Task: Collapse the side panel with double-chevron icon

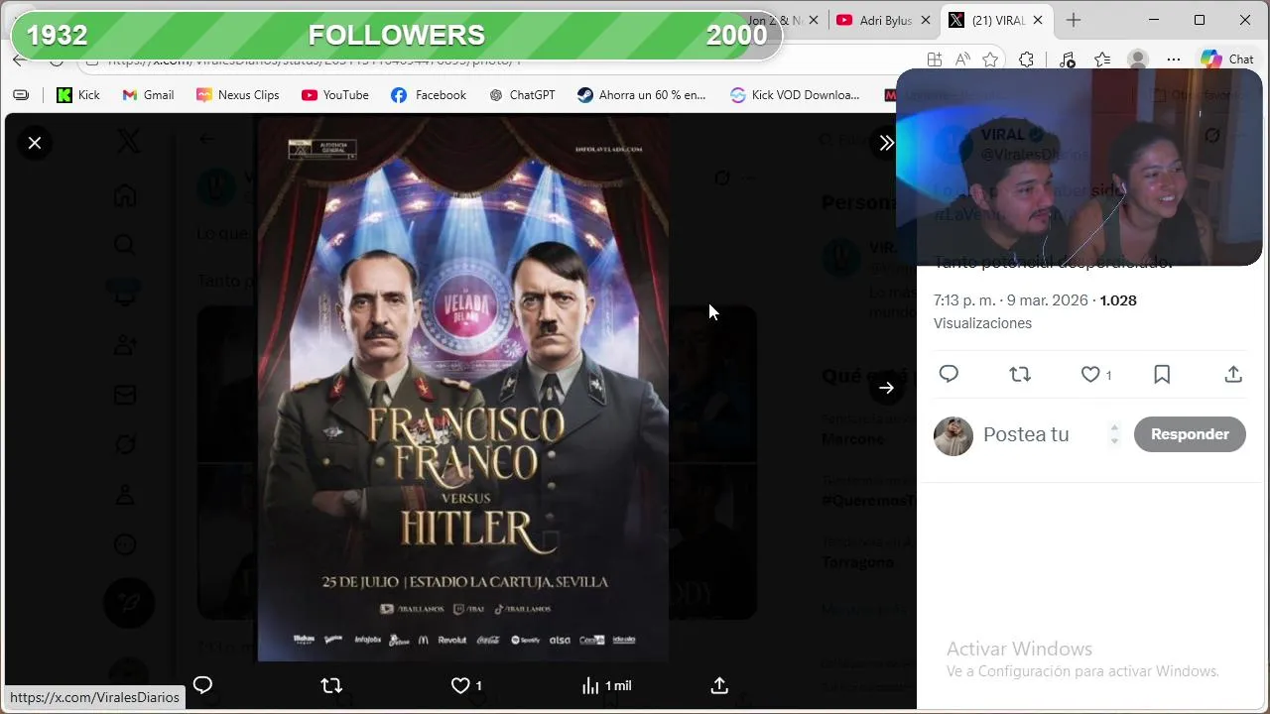Action: 886,143
